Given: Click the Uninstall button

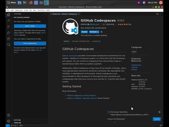Looking at the screenshot, I should 93,32.
